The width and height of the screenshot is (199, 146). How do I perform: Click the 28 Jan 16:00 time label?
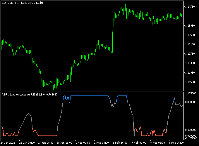coord(64,143)
